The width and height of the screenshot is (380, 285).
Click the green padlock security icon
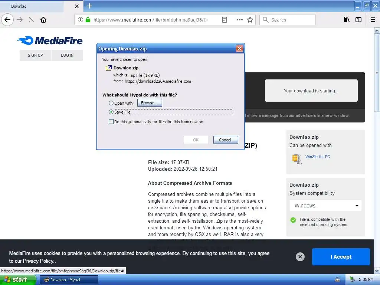88,20
